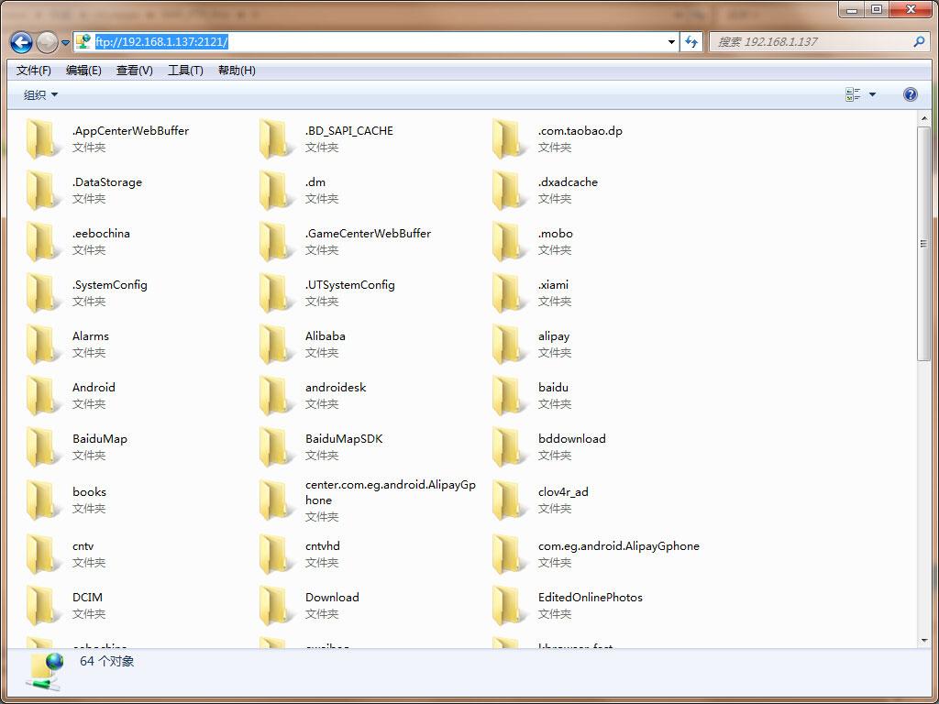Click the Download folder name

[332, 598]
